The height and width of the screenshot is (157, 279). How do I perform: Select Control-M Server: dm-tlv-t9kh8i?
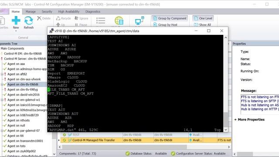(25, 59)
